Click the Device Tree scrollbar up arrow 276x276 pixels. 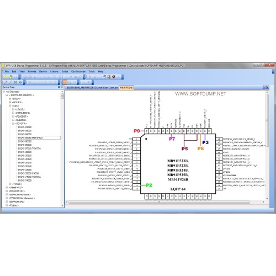point(62,92)
